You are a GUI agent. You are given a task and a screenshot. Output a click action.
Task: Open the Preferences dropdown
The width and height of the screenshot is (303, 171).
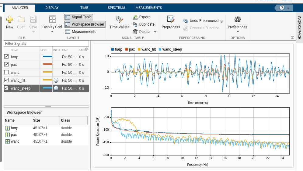(x=238, y=32)
